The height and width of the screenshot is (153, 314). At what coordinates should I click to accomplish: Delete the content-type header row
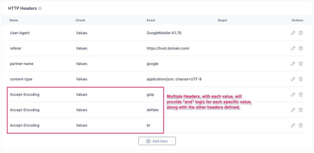coord(301,79)
